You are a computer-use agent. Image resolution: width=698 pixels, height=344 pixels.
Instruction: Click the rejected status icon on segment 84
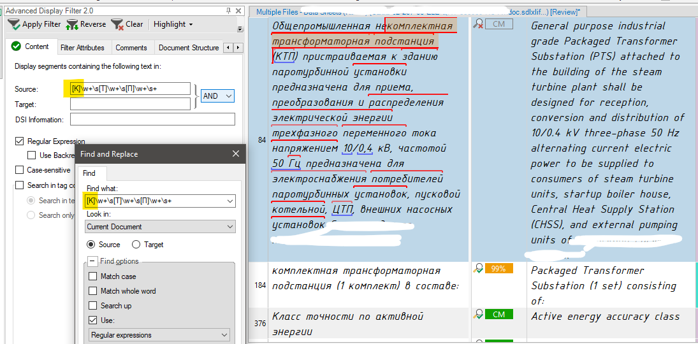[478, 24]
